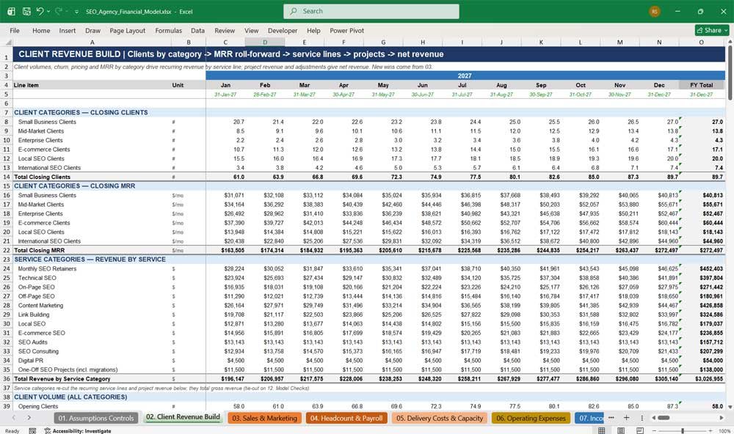Click the search magnifier icon
Image resolution: width=734 pixels, height=434 pixels.
click(294, 11)
